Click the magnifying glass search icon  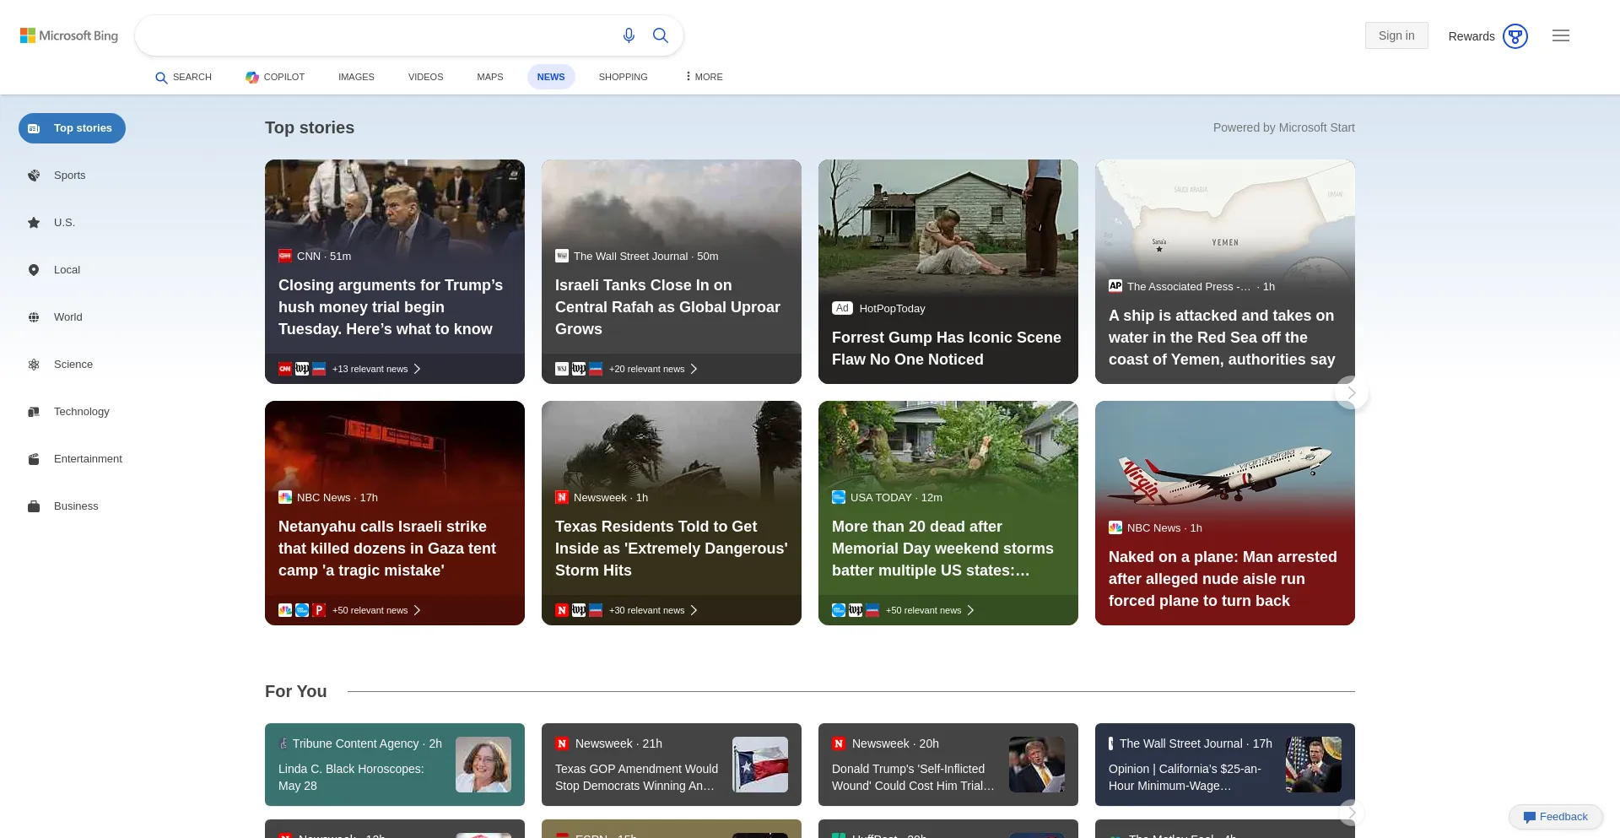click(x=661, y=35)
